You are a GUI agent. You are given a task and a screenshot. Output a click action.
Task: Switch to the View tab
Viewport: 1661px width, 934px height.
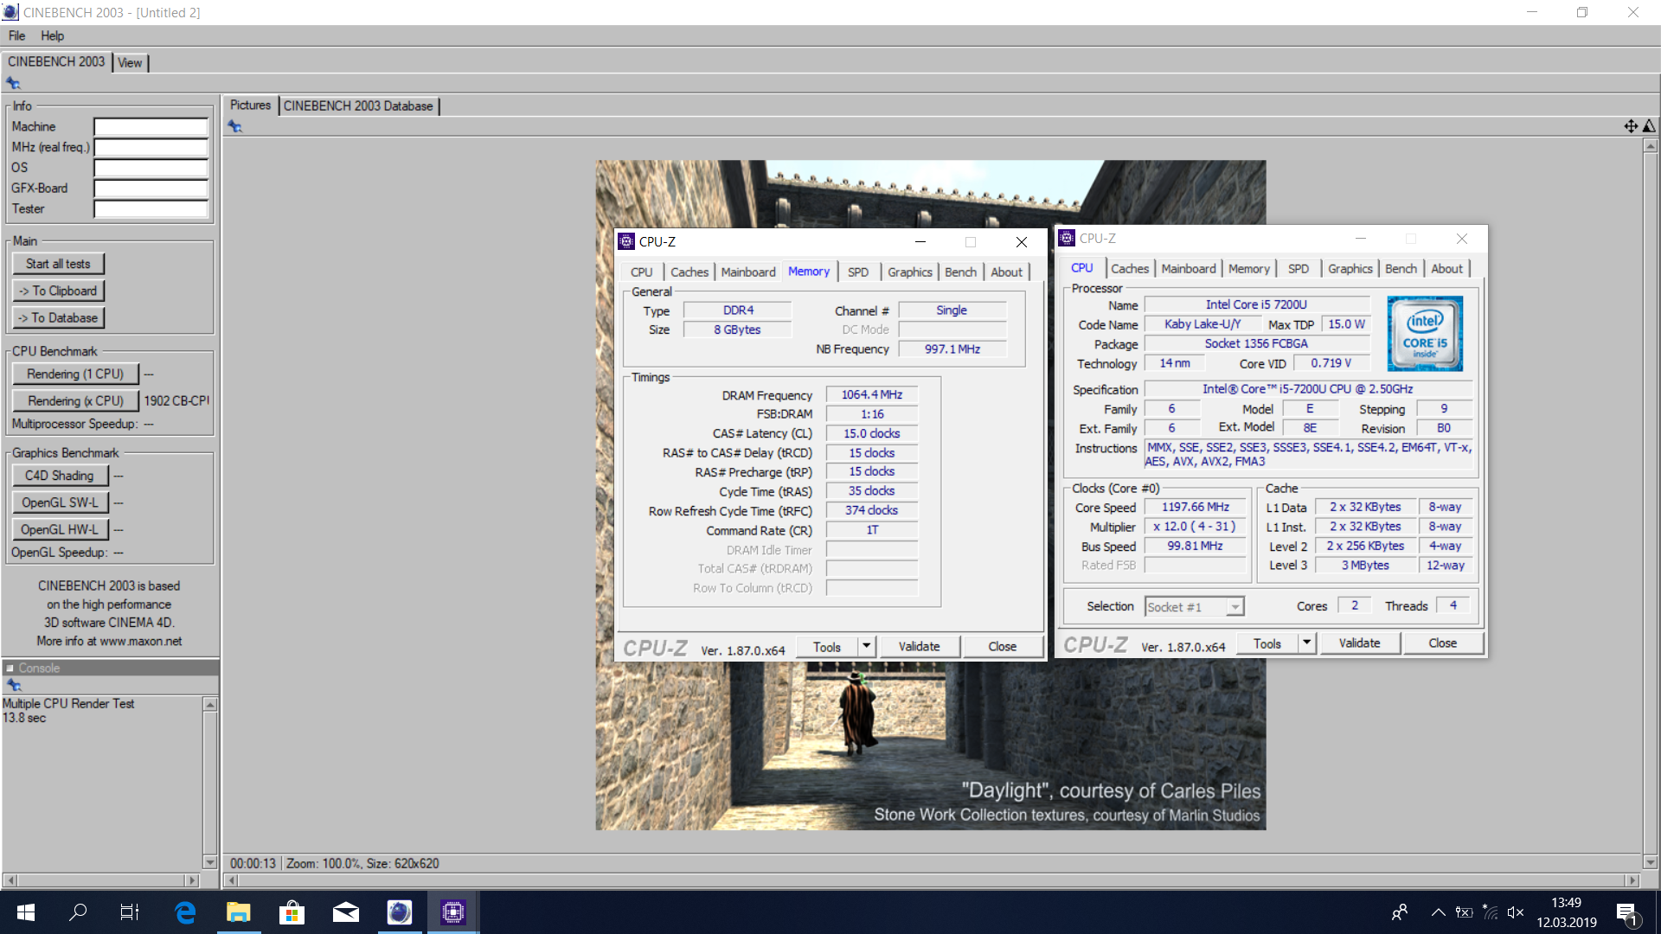130,62
